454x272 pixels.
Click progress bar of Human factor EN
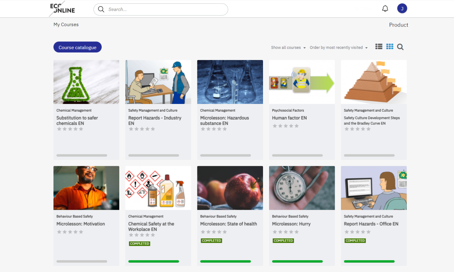pyautogui.click(x=297, y=155)
